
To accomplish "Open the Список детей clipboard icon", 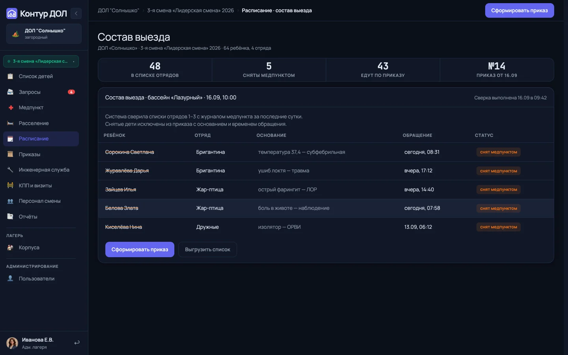I will tap(10, 76).
